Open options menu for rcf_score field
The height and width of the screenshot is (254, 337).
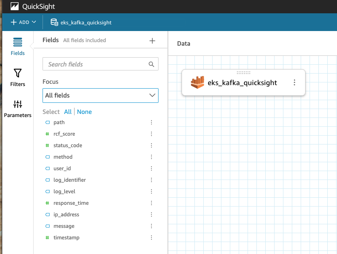pos(151,134)
